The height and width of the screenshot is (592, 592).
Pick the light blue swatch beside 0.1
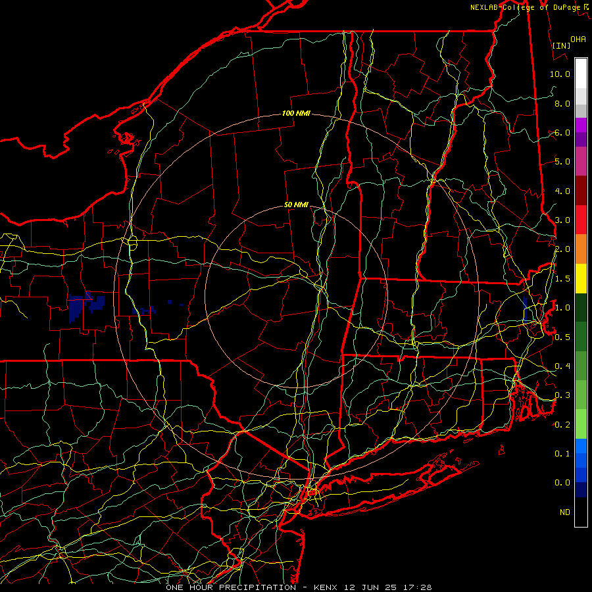(x=581, y=446)
